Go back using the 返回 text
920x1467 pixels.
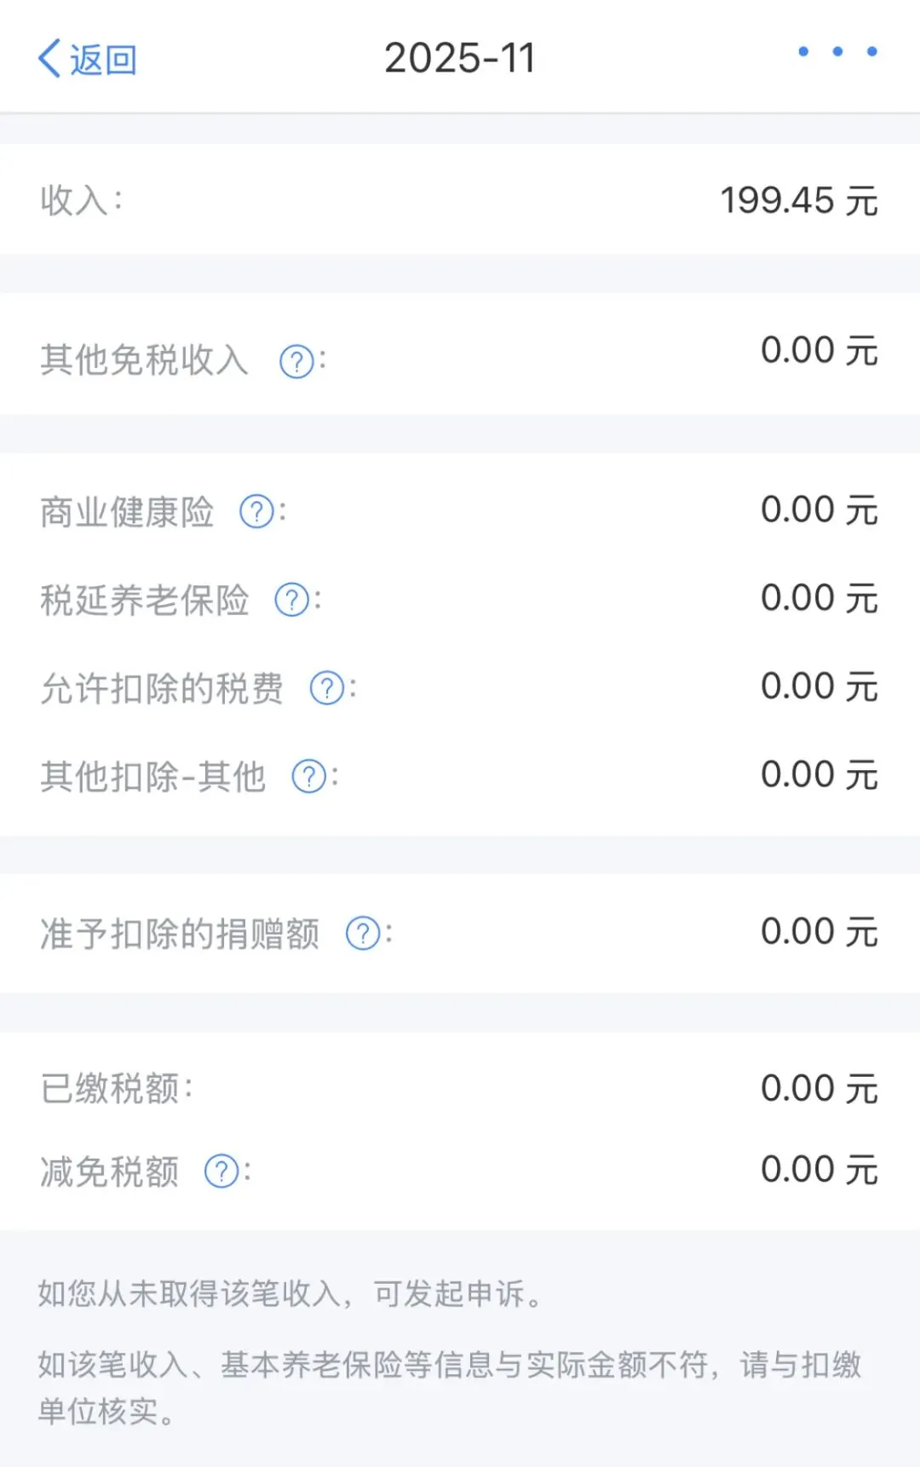[103, 60]
